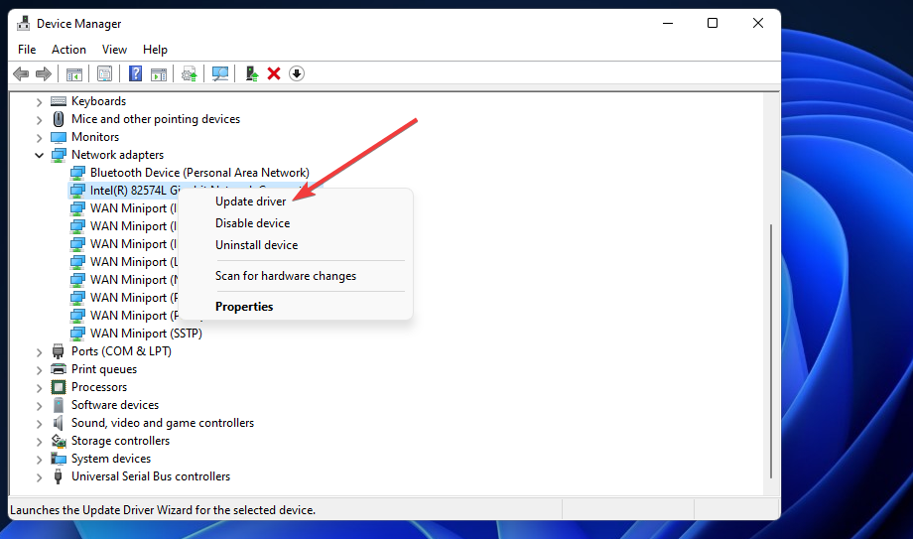Expand the Processors chevron

pyautogui.click(x=39, y=388)
